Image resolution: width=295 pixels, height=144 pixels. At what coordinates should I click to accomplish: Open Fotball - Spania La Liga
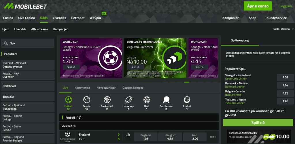click(28, 118)
